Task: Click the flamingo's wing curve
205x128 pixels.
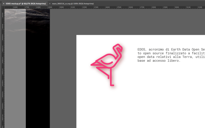Action: 106,62
